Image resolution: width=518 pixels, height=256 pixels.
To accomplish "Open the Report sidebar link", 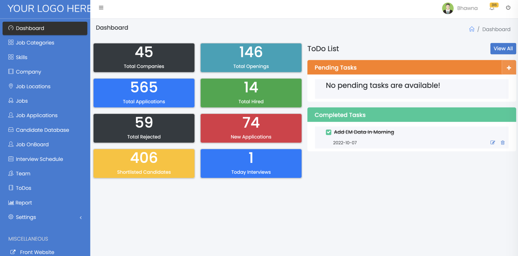I will 24,203.
